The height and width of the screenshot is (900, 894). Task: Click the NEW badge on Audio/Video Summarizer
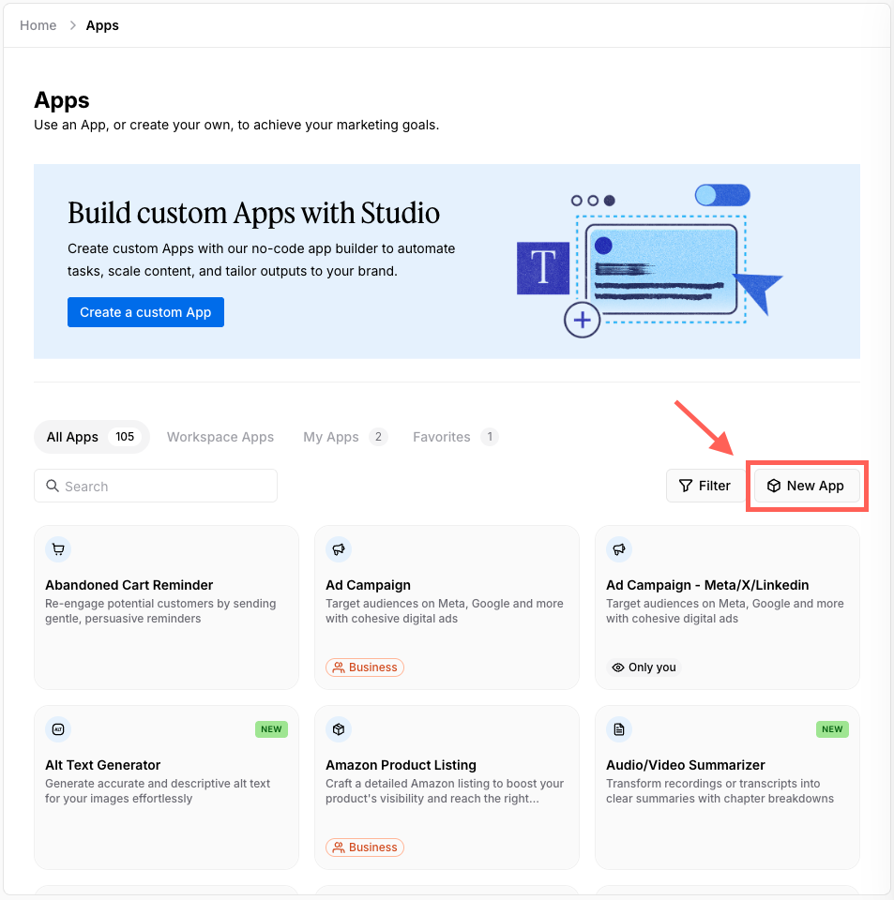(833, 729)
